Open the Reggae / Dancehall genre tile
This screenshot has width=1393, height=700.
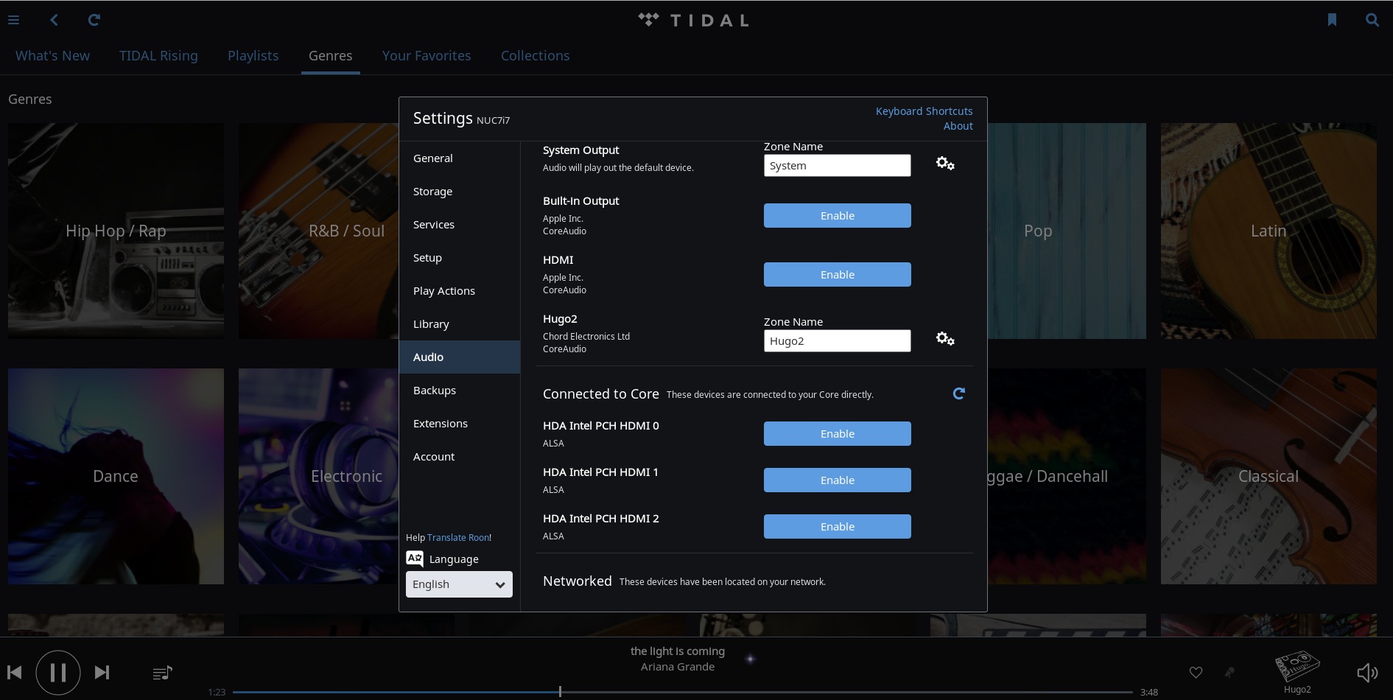click(1067, 476)
